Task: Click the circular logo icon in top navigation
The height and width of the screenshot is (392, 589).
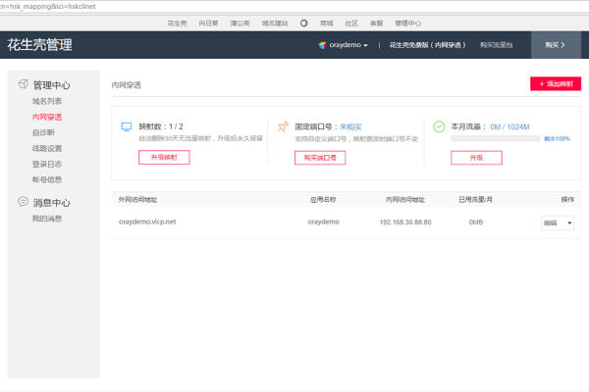Action: [x=303, y=21]
